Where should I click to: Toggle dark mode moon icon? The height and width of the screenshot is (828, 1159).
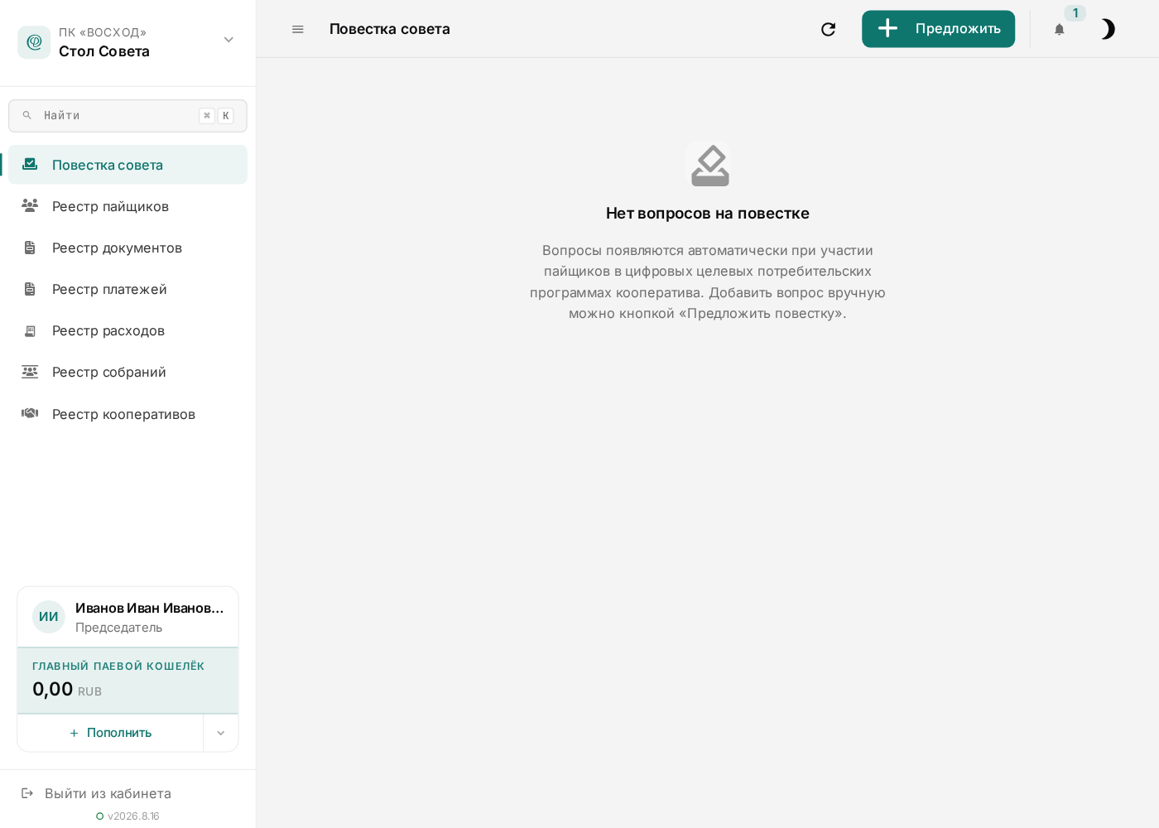click(1107, 29)
